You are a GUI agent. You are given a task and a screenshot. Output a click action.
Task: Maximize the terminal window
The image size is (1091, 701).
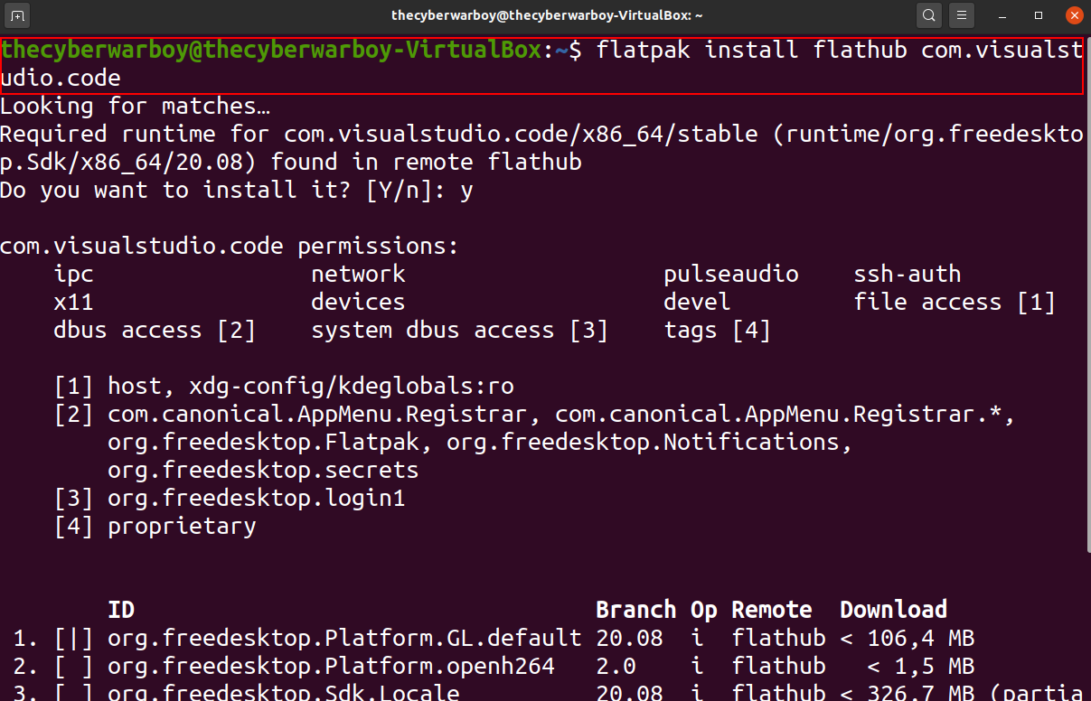pyautogui.click(x=1039, y=15)
